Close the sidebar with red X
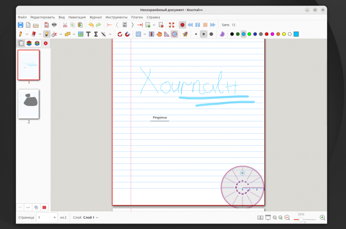The image size is (346, 229). point(46,43)
